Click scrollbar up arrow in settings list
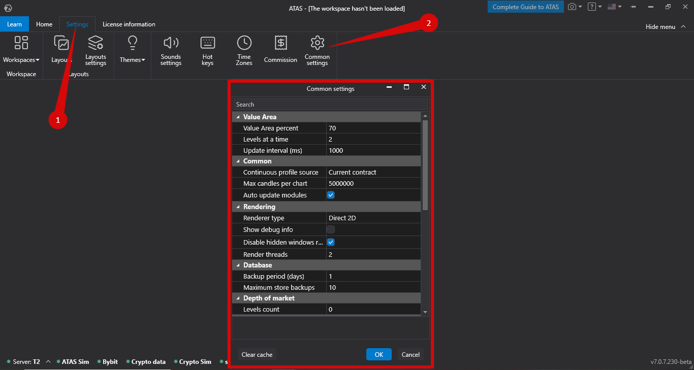 (x=425, y=115)
